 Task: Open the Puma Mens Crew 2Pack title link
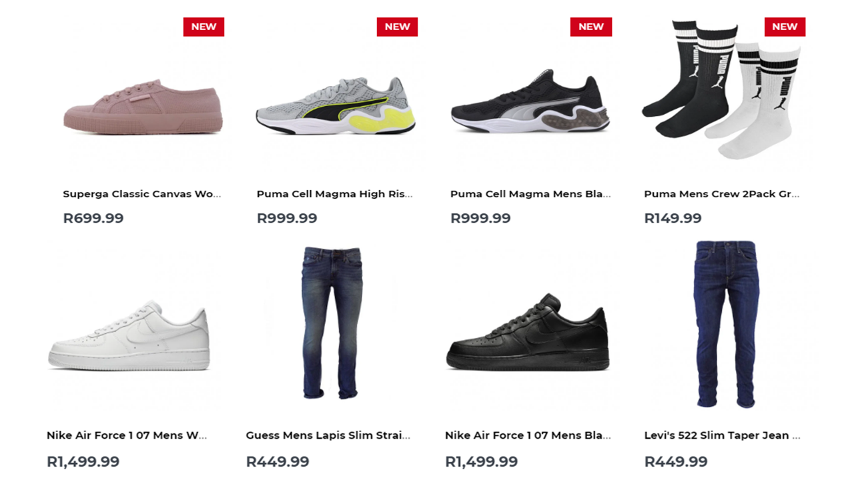pyautogui.click(x=721, y=194)
